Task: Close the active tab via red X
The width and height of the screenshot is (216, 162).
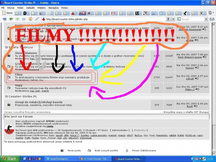Action: pyautogui.click(x=84, y=13)
